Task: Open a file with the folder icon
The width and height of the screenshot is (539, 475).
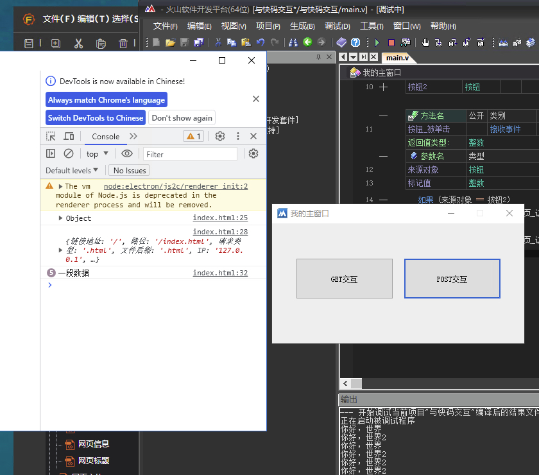Action: [170, 42]
